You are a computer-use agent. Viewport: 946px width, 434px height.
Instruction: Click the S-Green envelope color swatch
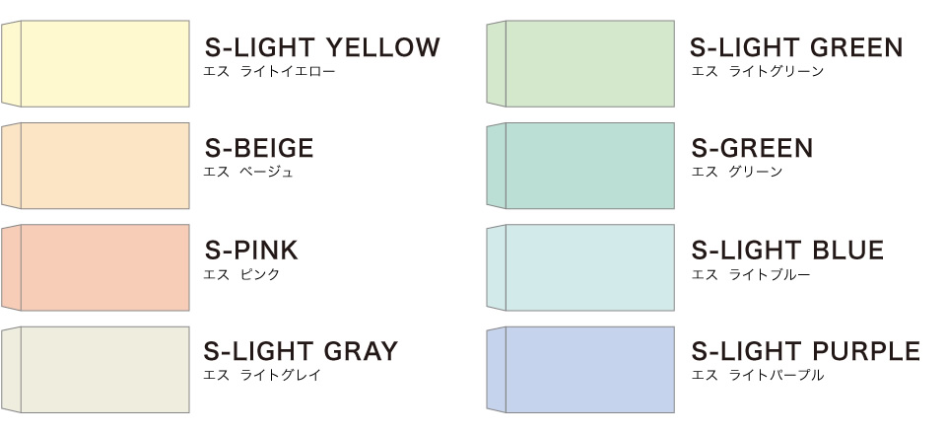pyautogui.click(x=581, y=165)
